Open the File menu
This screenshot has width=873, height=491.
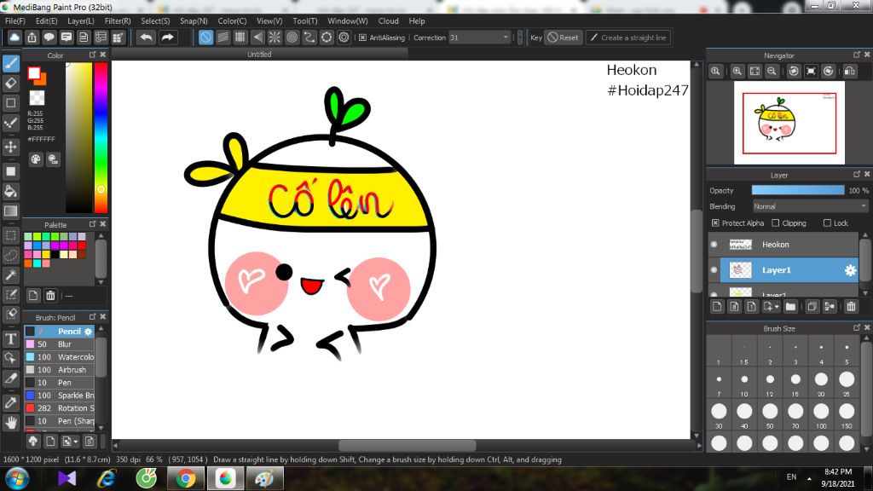click(15, 20)
